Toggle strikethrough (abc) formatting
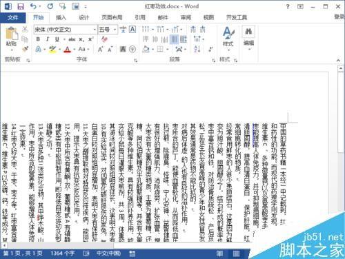 coord(72,39)
